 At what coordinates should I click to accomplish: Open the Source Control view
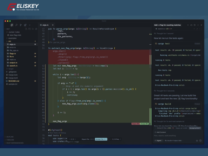(x=21, y=25)
